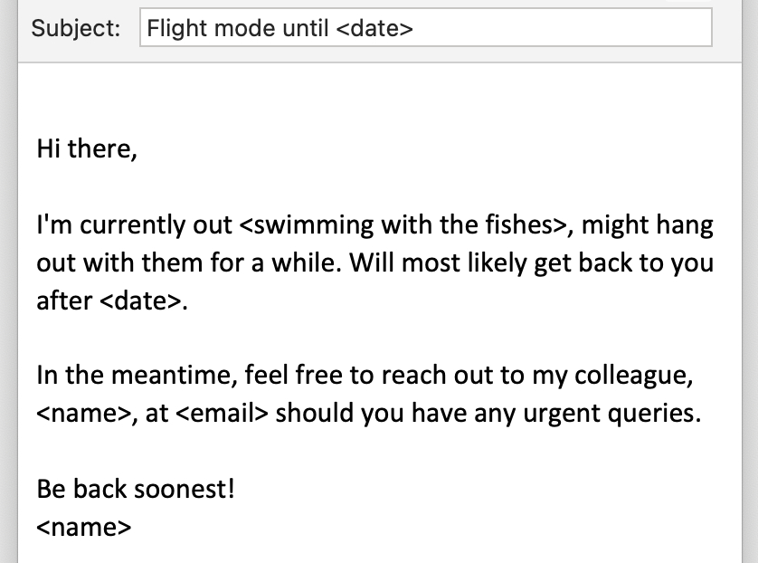Viewport: 758px width, 563px height.
Task: Click the 'Be back soonest!' line
Action: point(136,489)
